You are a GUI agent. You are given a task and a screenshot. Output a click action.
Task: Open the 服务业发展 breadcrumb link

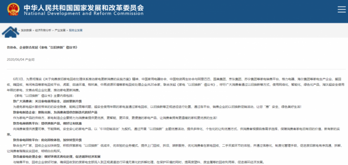pos(76,30)
